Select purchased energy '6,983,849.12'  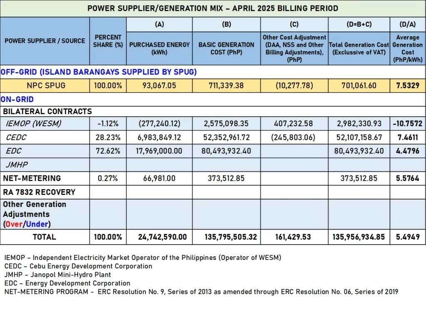159,137
